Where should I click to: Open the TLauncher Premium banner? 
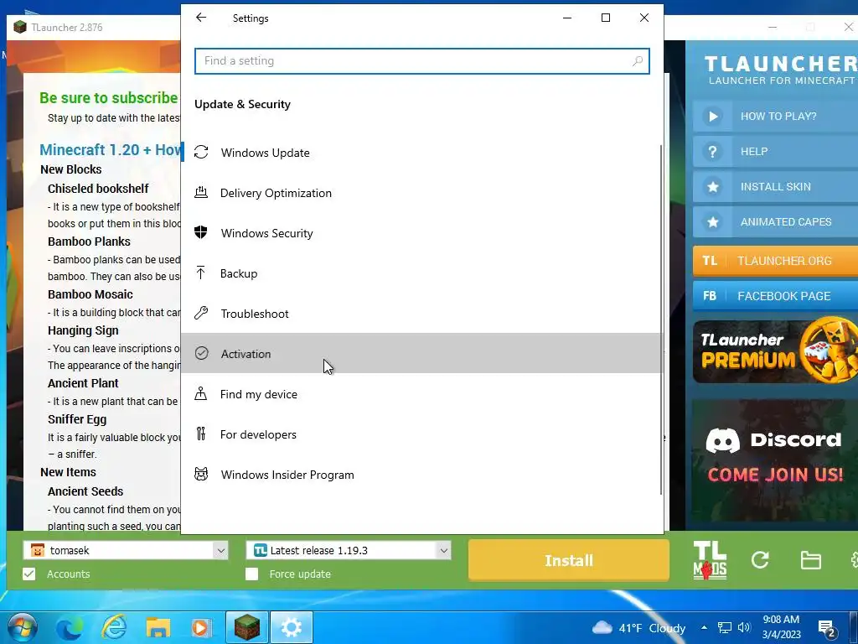(x=775, y=351)
